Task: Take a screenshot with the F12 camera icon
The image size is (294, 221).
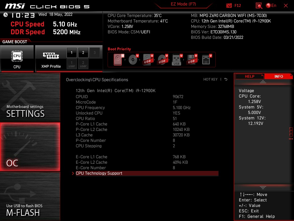Action: [x=229, y=6]
